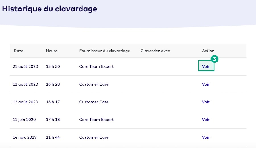Select the 15 h 50 time cell
The width and height of the screenshot is (256, 148).
click(53, 66)
